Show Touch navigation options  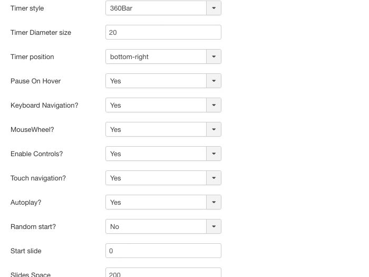(x=156, y=178)
